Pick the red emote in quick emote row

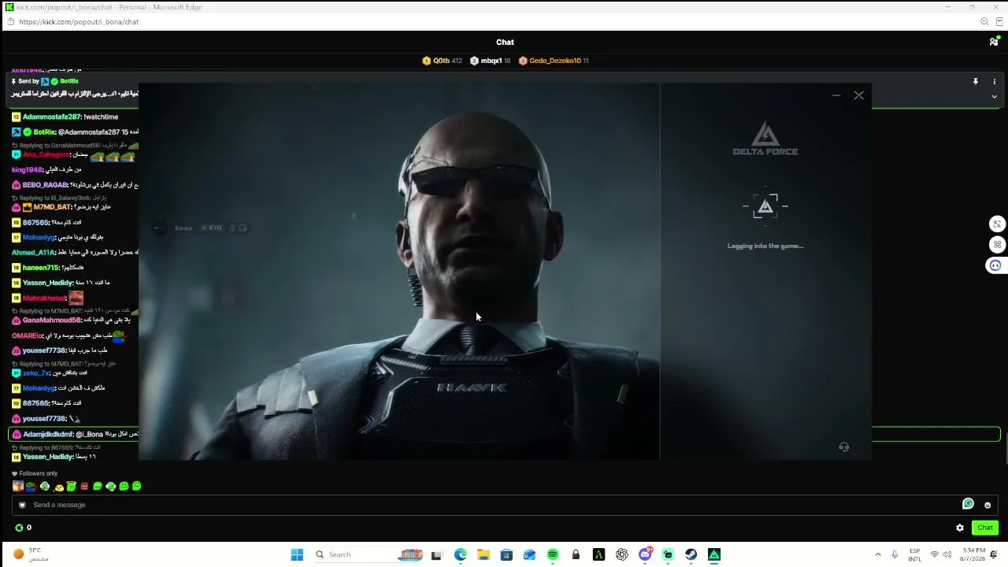point(84,487)
